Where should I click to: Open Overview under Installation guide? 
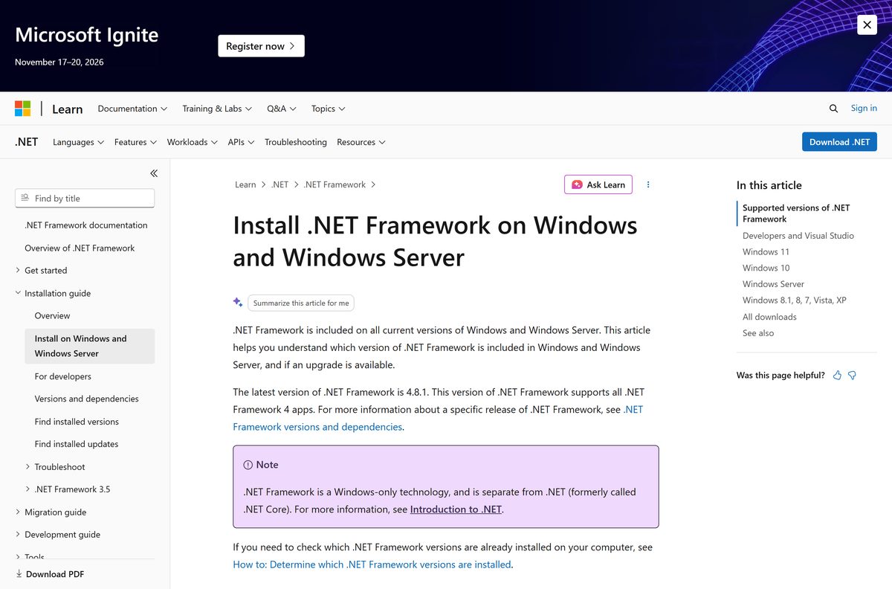click(x=52, y=316)
